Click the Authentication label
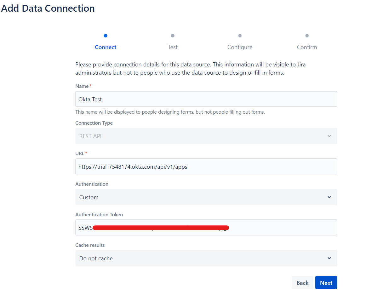The width and height of the screenshot is (366, 300). click(x=92, y=184)
